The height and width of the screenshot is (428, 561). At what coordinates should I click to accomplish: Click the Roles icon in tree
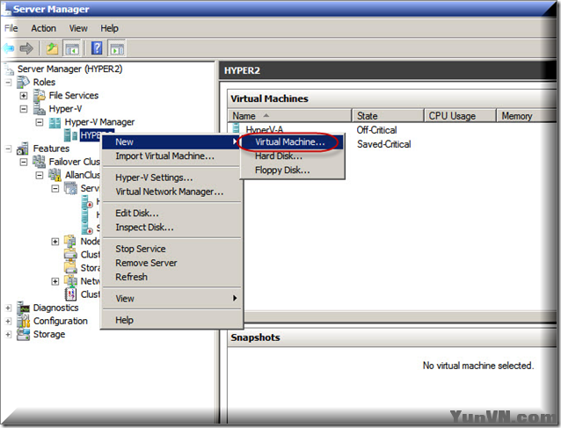(23, 82)
